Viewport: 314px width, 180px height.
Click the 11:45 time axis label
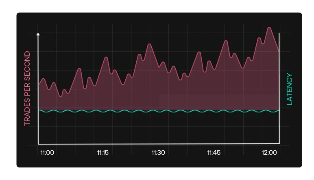point(214,153)
